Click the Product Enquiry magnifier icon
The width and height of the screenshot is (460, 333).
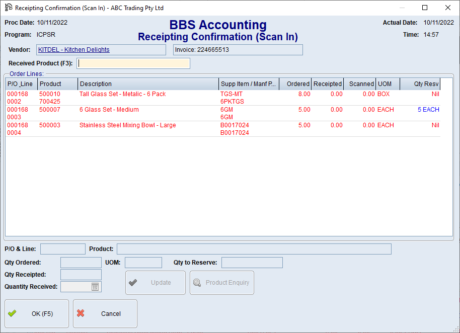[x=197, y=283]
